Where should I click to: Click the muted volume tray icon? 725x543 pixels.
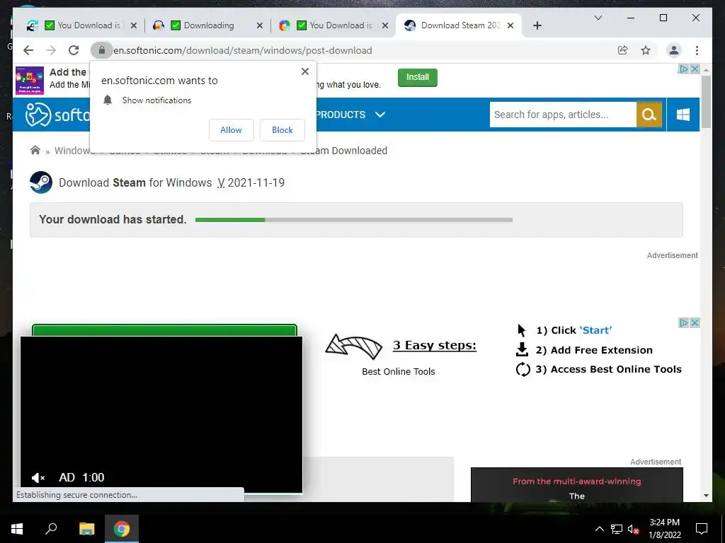pos(633,529)
